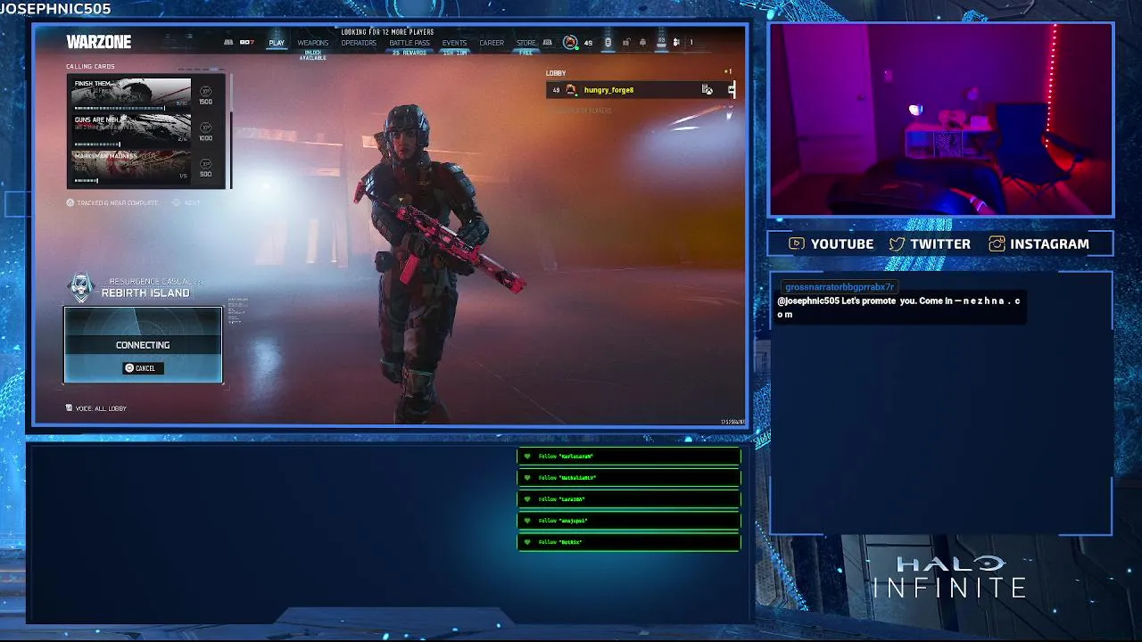
Task: Click heart icon beside Lara16A follow
Action: pyautogui.click(x=527, y=499)
